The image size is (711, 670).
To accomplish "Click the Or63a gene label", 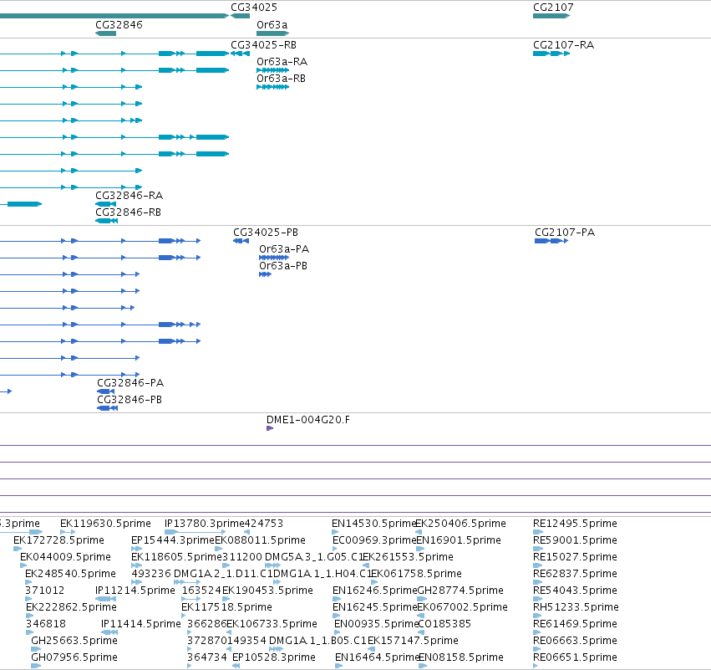I will pos(272,24).
